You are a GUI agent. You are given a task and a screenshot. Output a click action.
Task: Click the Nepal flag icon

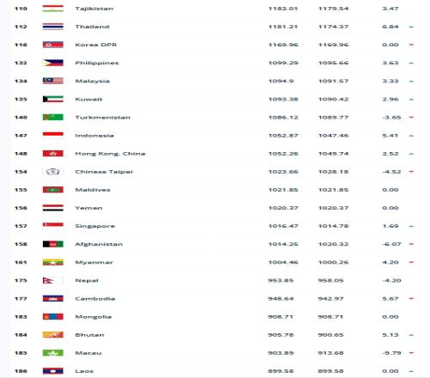[x=52, y=280]
